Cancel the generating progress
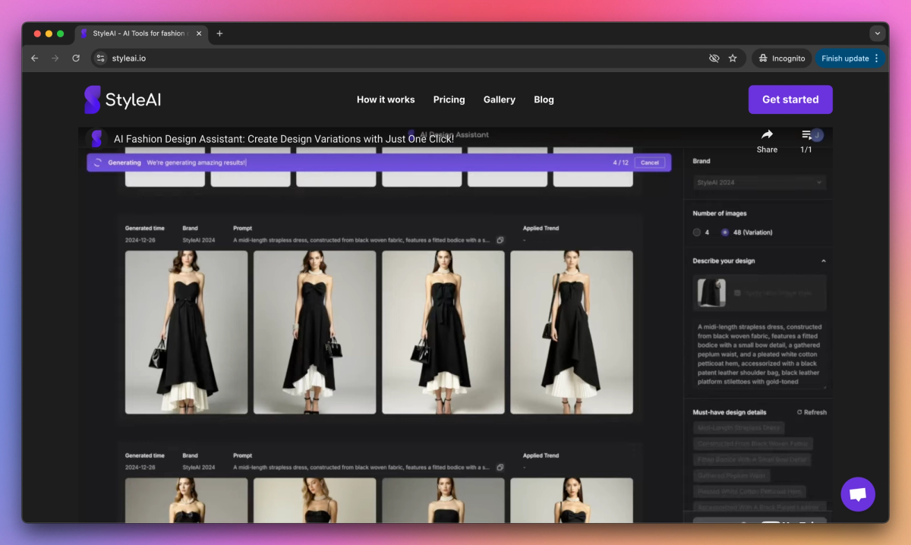The height and width of the screenshot is (545, 911). click(x=650, y=162)
